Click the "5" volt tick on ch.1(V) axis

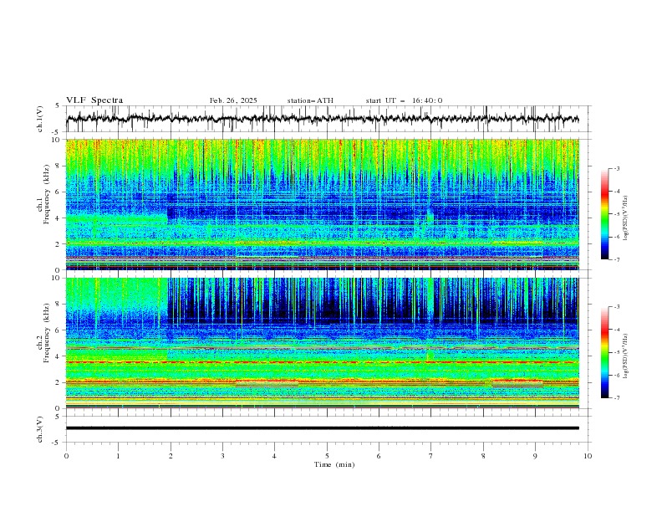(x=58, y=106)
